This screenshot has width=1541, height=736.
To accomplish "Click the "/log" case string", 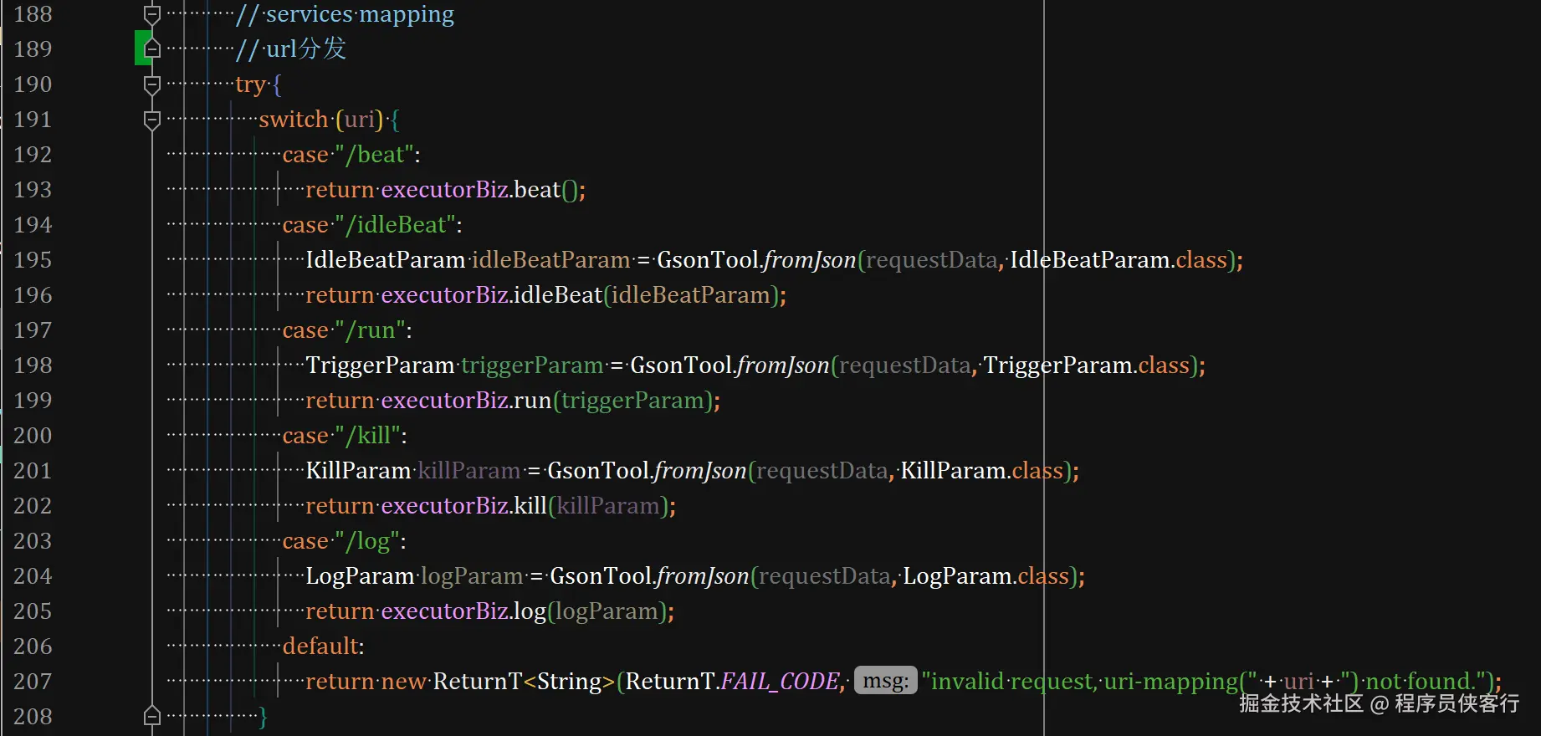I will [367, 541].
